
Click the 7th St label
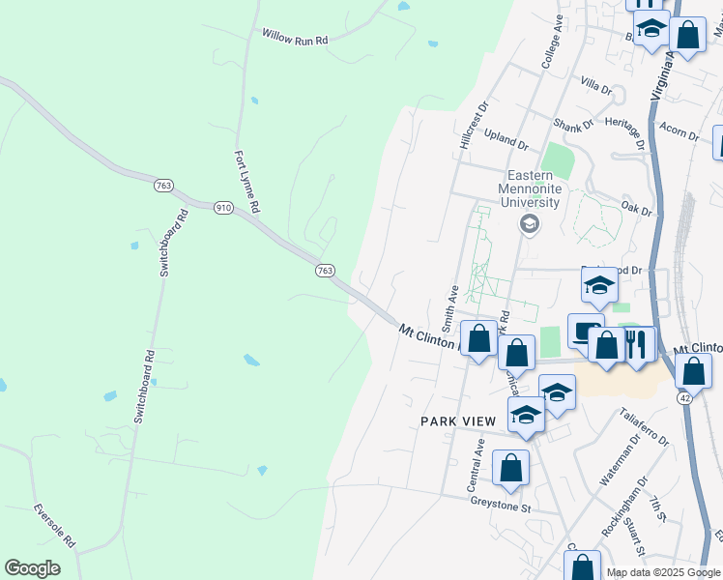(657, 509)
